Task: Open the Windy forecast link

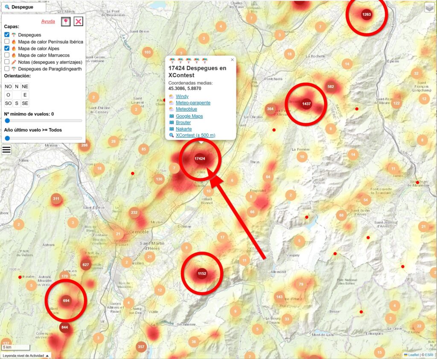Action: 182,96
